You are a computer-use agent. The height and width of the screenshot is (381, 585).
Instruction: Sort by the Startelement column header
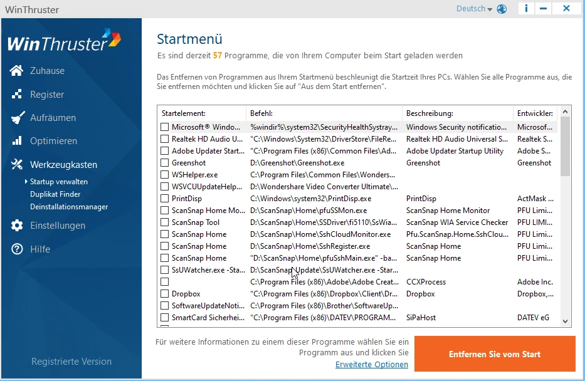click(184, 113)
